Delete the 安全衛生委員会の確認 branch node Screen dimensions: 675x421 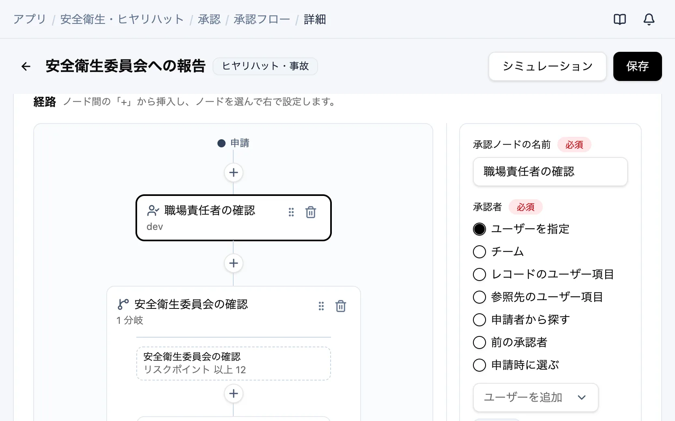341,306
